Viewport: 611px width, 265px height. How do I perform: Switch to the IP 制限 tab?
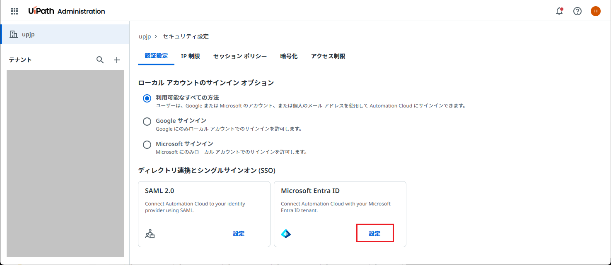pos(191,56)
